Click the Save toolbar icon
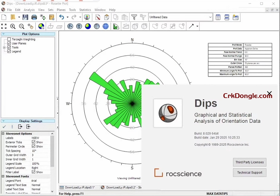280x196 pixels. pyautogui.click(x=25, y=17)
